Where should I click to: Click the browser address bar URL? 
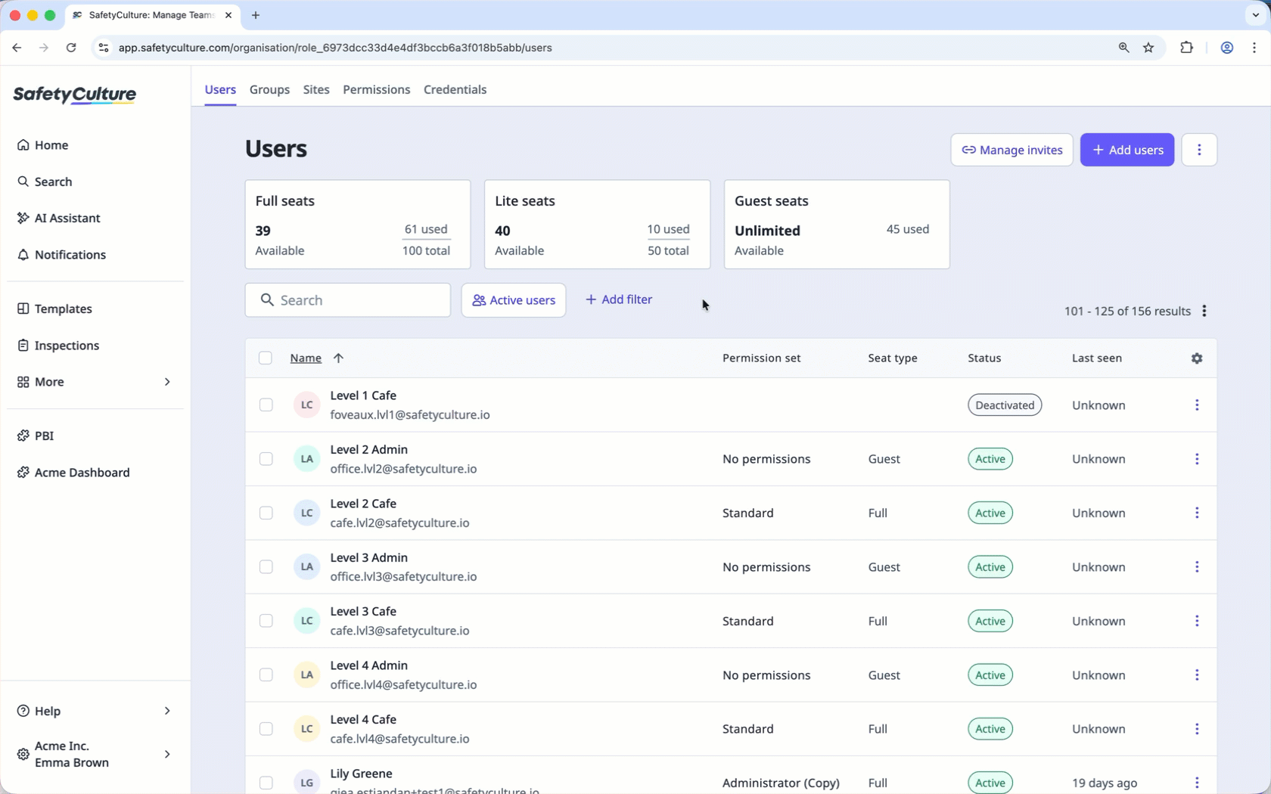point(335,48)
